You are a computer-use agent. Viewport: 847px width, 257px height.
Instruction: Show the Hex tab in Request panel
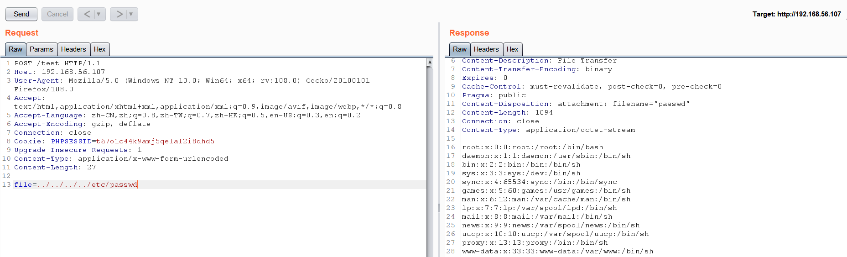(x=99, y=49)
